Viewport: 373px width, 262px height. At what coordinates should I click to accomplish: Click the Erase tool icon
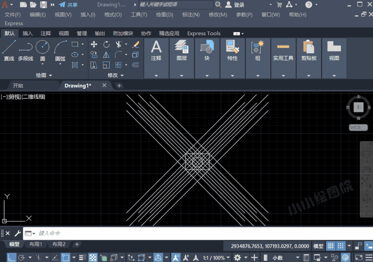coord(136,44)
